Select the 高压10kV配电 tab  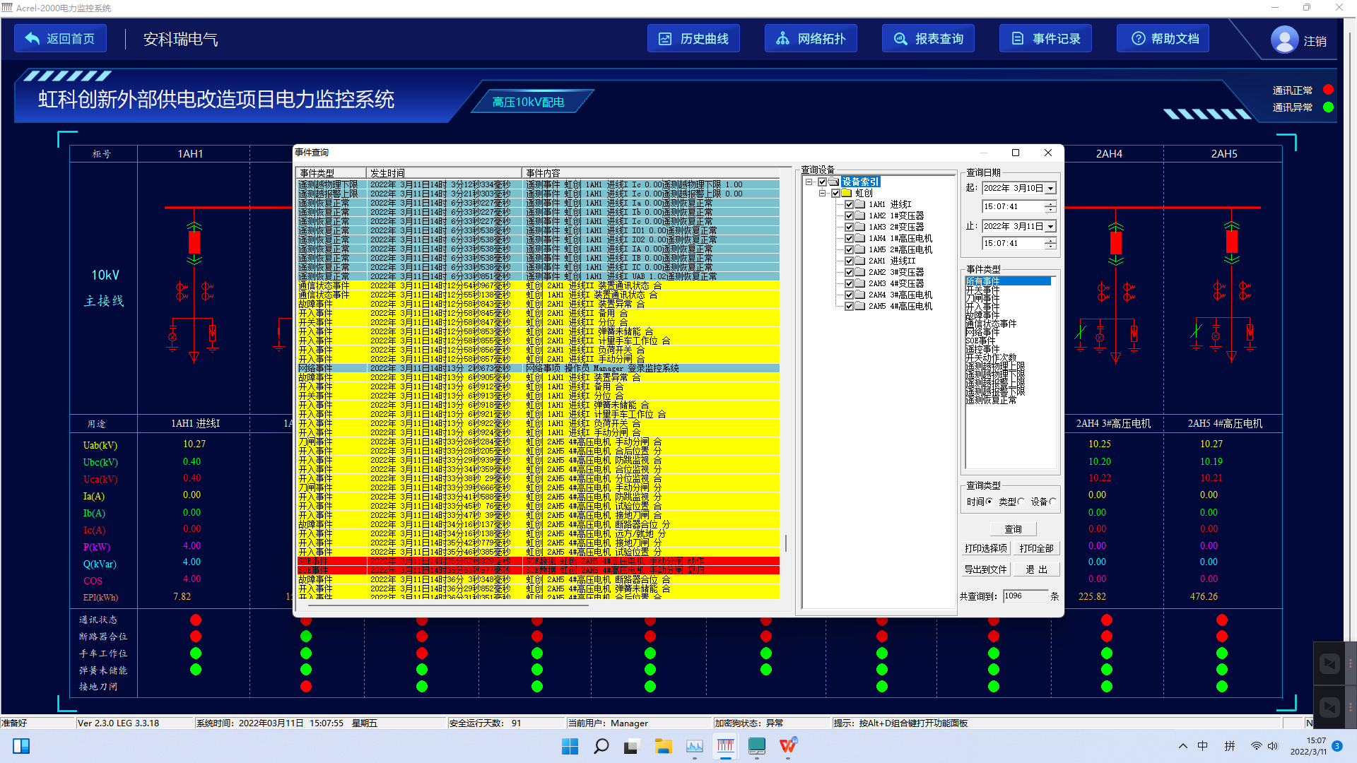[x=528, y=102]
